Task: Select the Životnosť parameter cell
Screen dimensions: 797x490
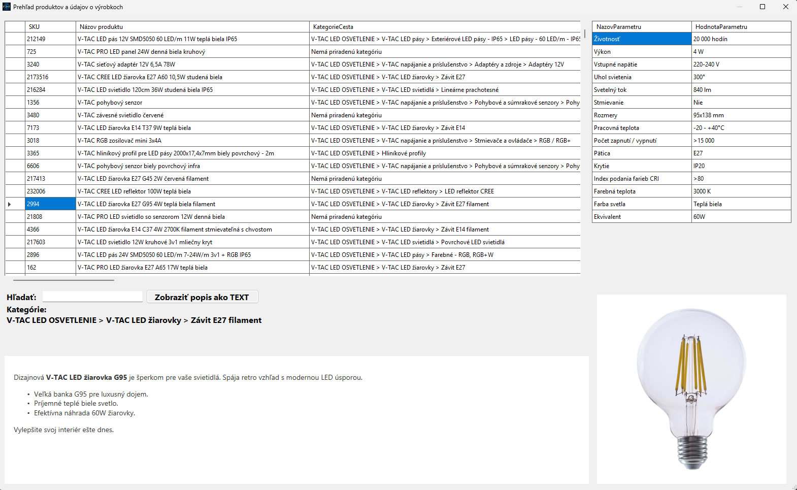Action: 642,39
